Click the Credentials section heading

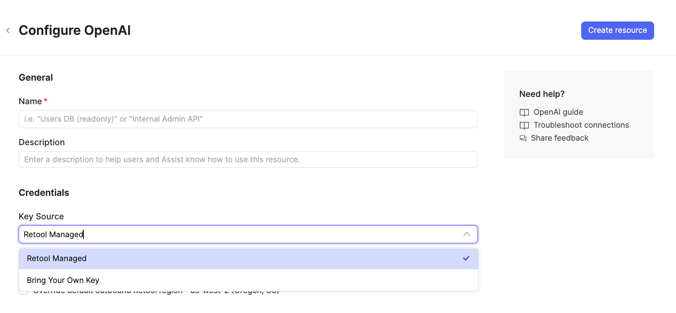pyautogui.click(x=44, y=193)
